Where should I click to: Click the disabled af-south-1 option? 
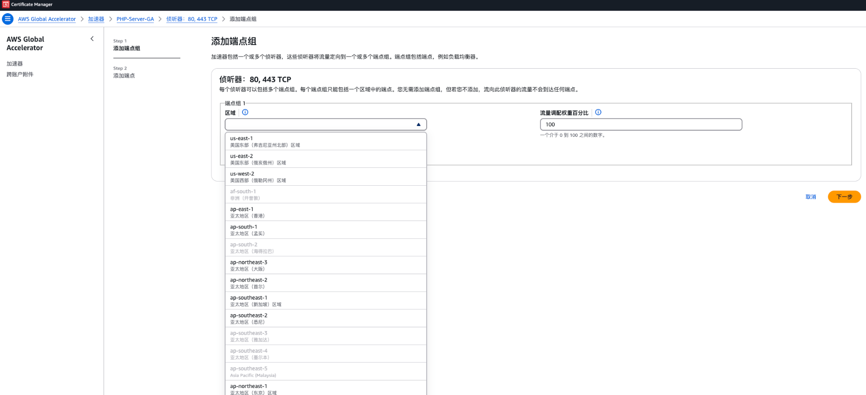tap(326, 195)
